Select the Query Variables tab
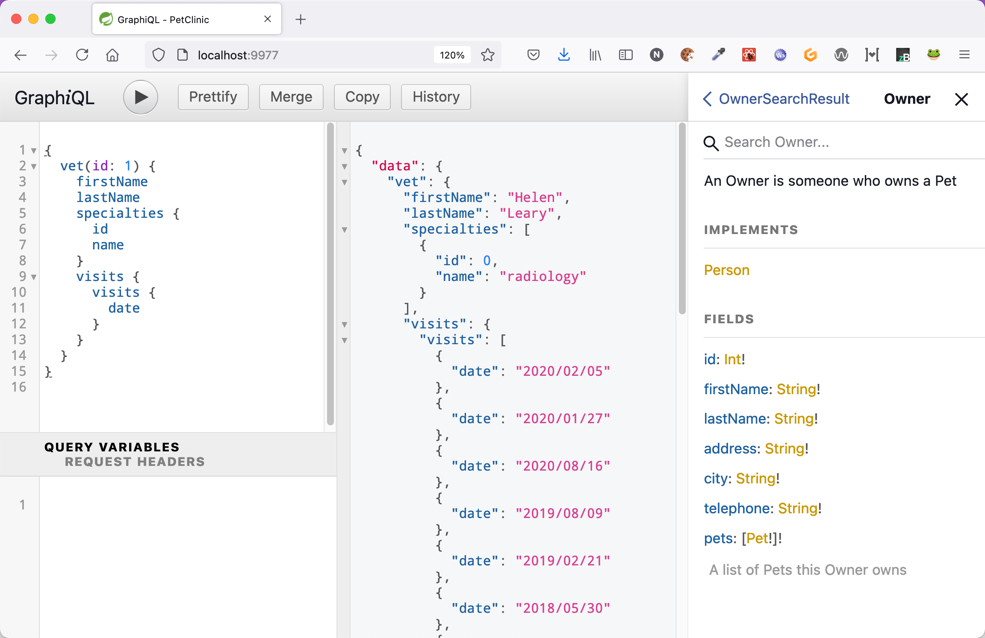 [112, 447]
